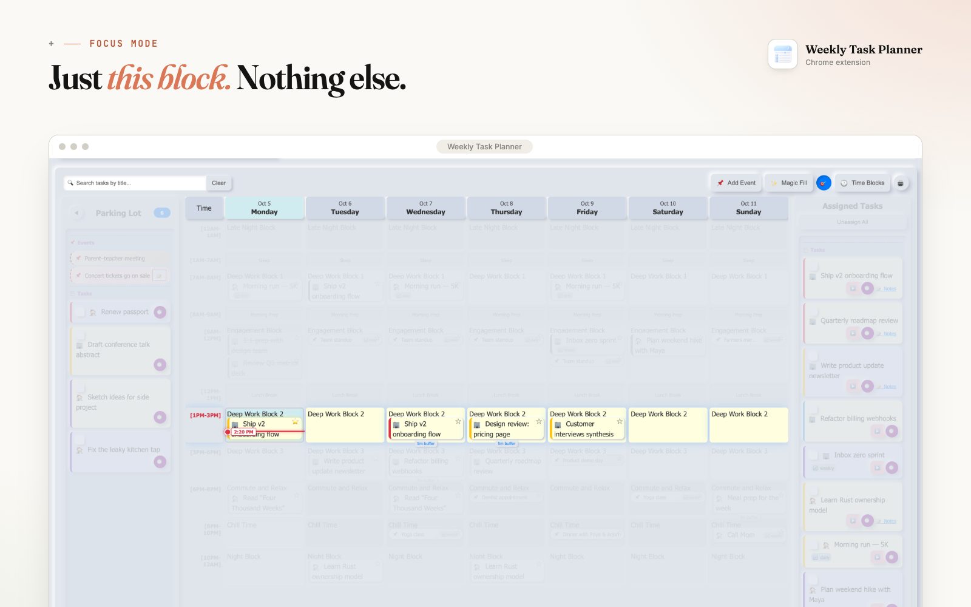Viewport: 971px width, 607px height.
Task: Check the Fix the leaky kitchen tap checkbox
Action: [x=80, y=441]
